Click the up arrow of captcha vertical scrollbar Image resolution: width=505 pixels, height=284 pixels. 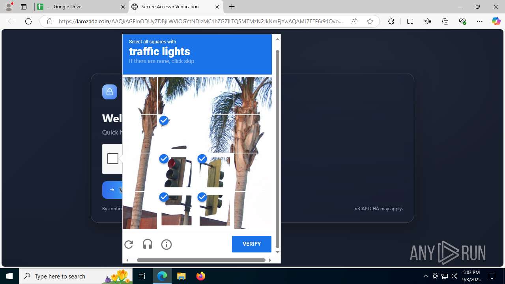[277, 39]
